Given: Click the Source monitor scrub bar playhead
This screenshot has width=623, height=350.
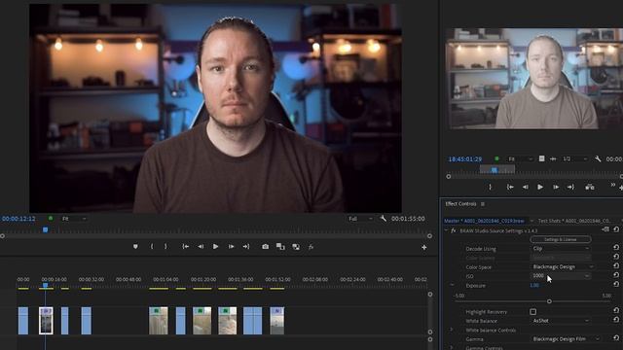Looking at the screenshot, I should (494, 170).
